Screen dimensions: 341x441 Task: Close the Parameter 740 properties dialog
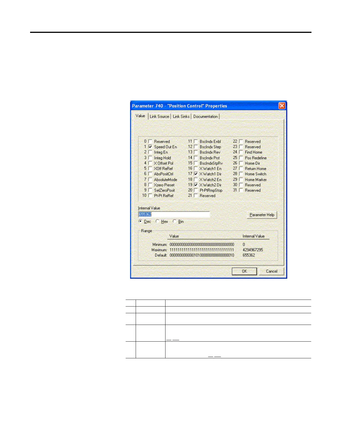point(282,106)
